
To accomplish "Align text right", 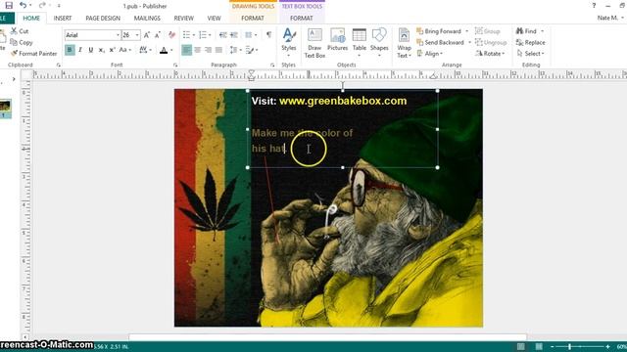I will coord(208,50).
